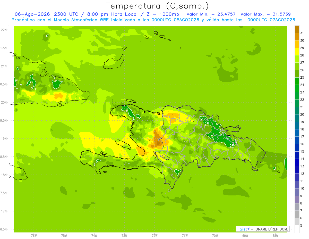The image size is (309, 239).
Task: Click the "73W" longitude label
Action: [124, 235]
